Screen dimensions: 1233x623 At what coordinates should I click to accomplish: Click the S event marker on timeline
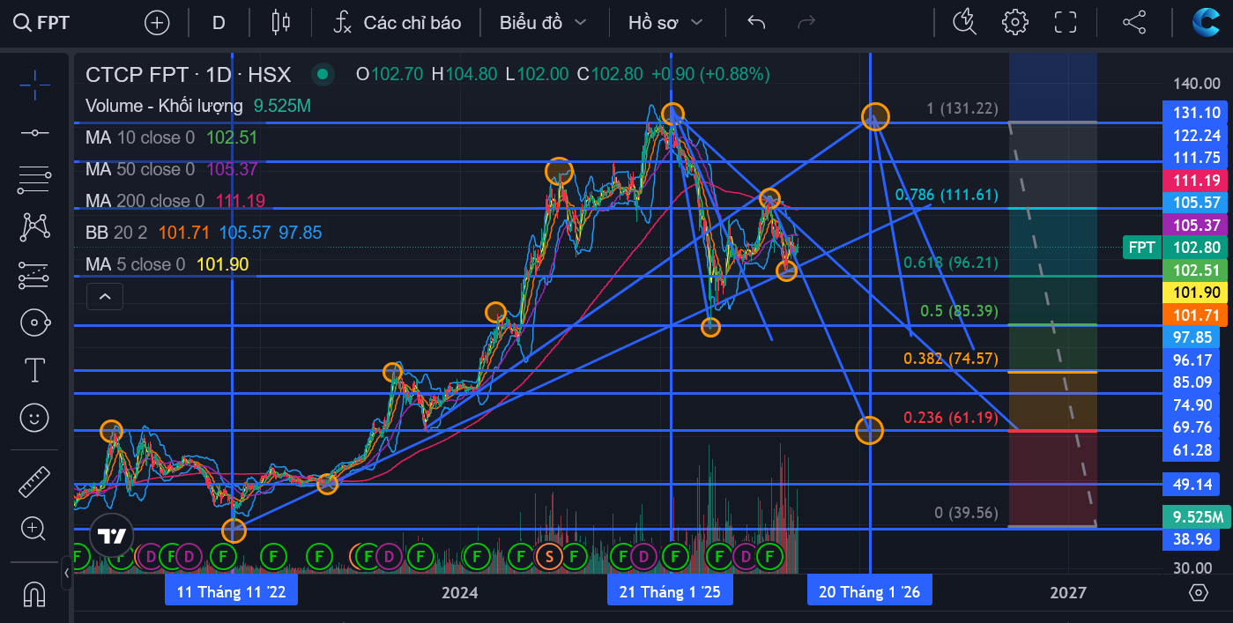550,556
